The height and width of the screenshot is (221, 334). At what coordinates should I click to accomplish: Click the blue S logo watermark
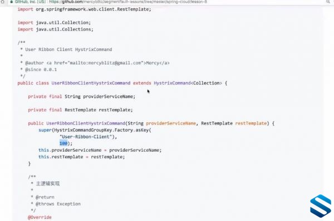pyautogui.click(x=321, y=206)
